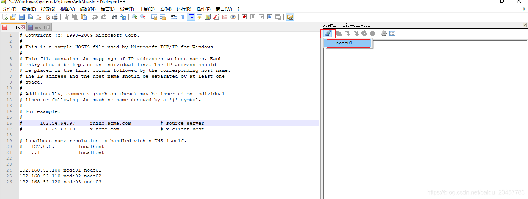The image size is (528, 199).
Task: Switch to the hosts tab
Action: [x=13, y=27]
